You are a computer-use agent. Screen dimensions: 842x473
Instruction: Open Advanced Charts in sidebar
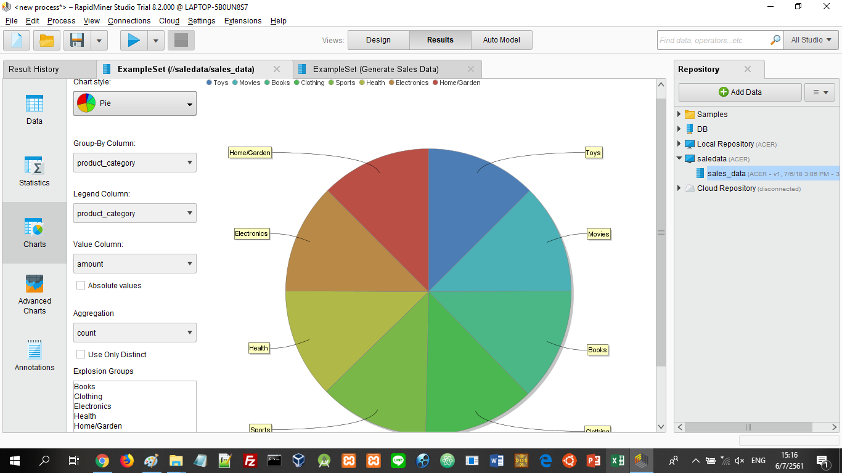point(35,294)
